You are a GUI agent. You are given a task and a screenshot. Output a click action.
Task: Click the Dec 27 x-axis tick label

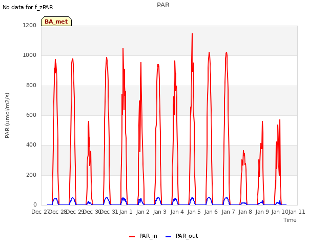pos(40,212)
